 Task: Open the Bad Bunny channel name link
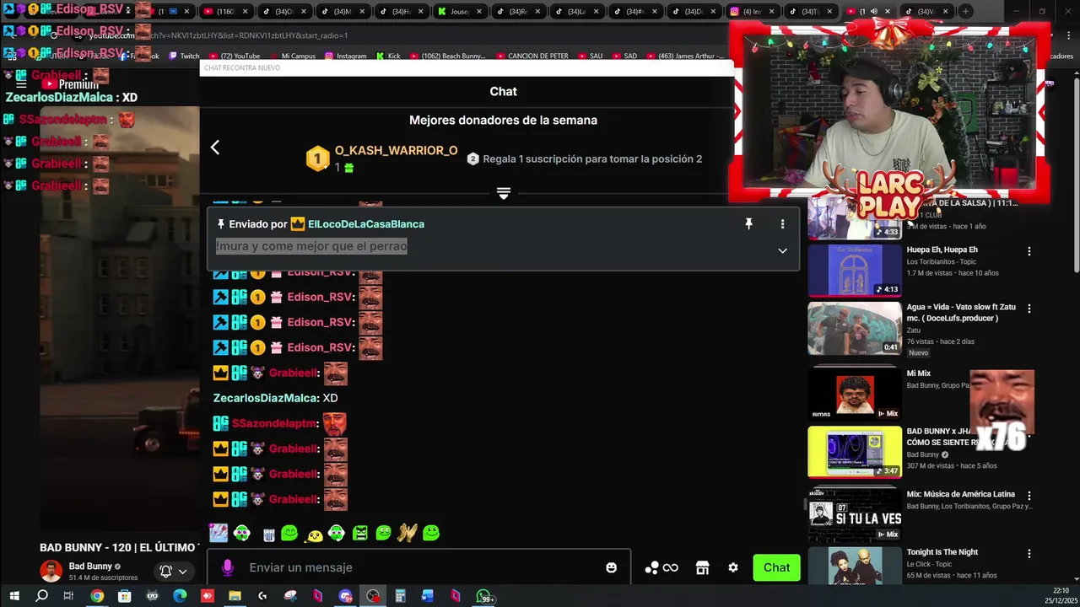pos(90,567)
